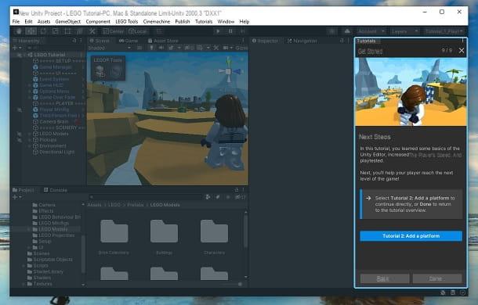Select the Rect tool in the toolbar
Viewport: 478px width, 305px height.
click(67, 31)
